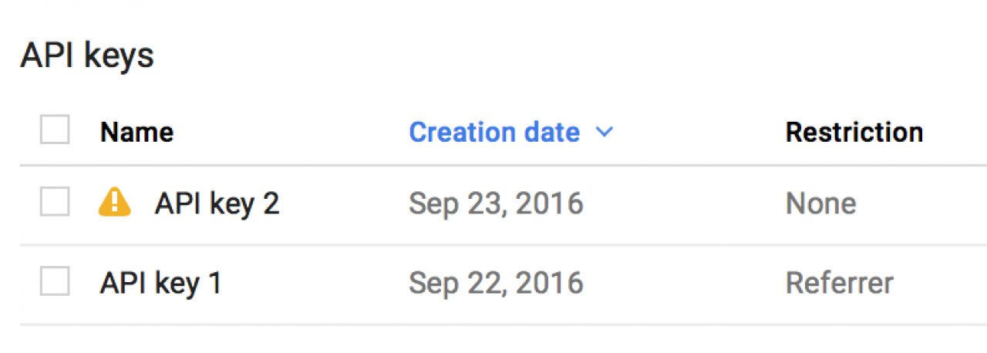Click the Referrer restriction value
The height and width of the screenshot is (353, 987).
click(x=839, y=283)
